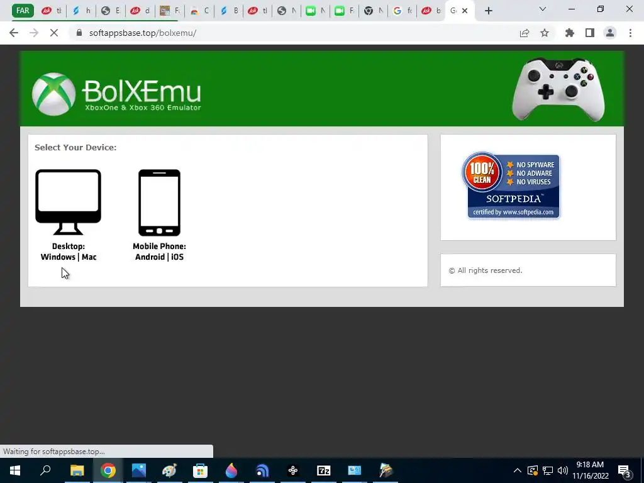644x483 pixels.
Task: Click the Chrome taskbar icon
Action: tap(108, 470)
